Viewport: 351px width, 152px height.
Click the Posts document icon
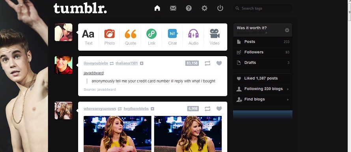pos(239,42)
